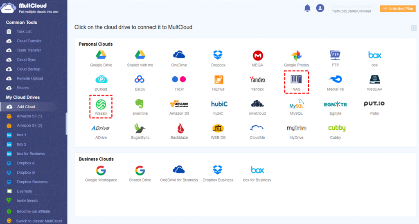Image resolution: width=419 pixels, height=224 pixels.
Task: Select Flickr service
Action: [x=179, y=83]
